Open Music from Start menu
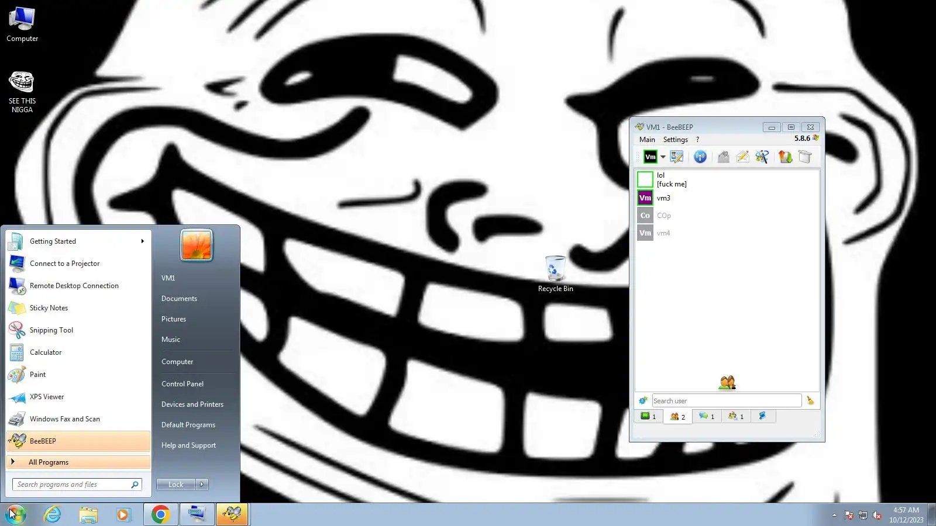Image resolution: width=936 pixels, height=526 pixels. tap(171, 340)
